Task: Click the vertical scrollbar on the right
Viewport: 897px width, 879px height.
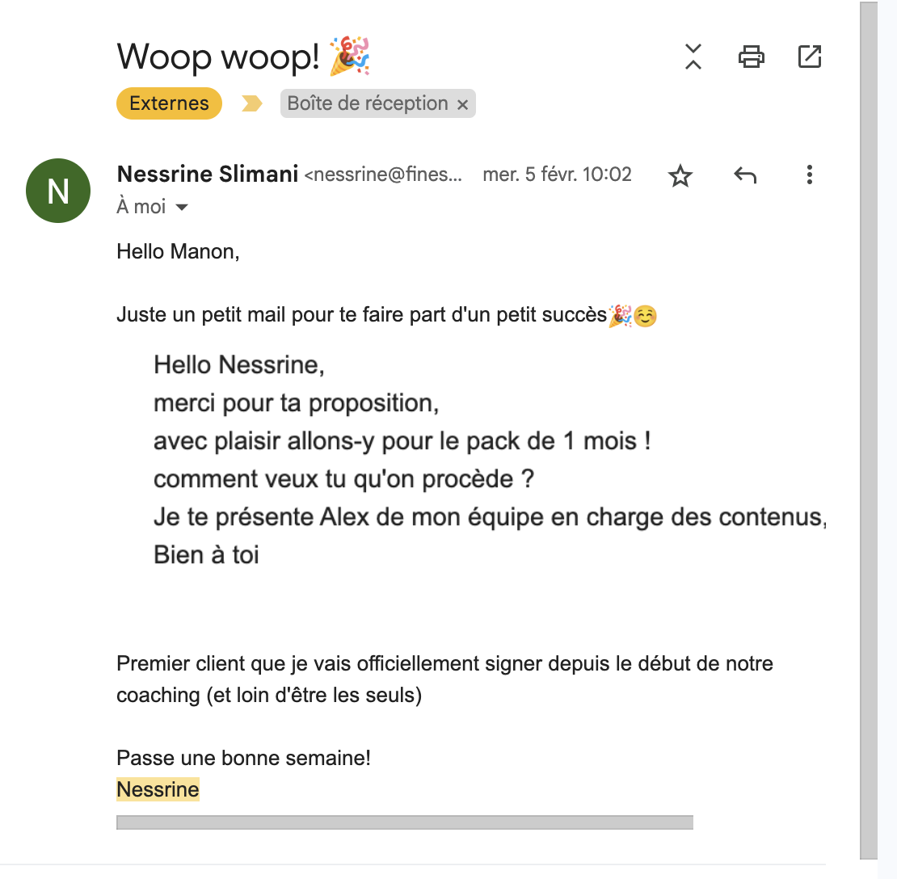Action: click(x=869, y=430)
